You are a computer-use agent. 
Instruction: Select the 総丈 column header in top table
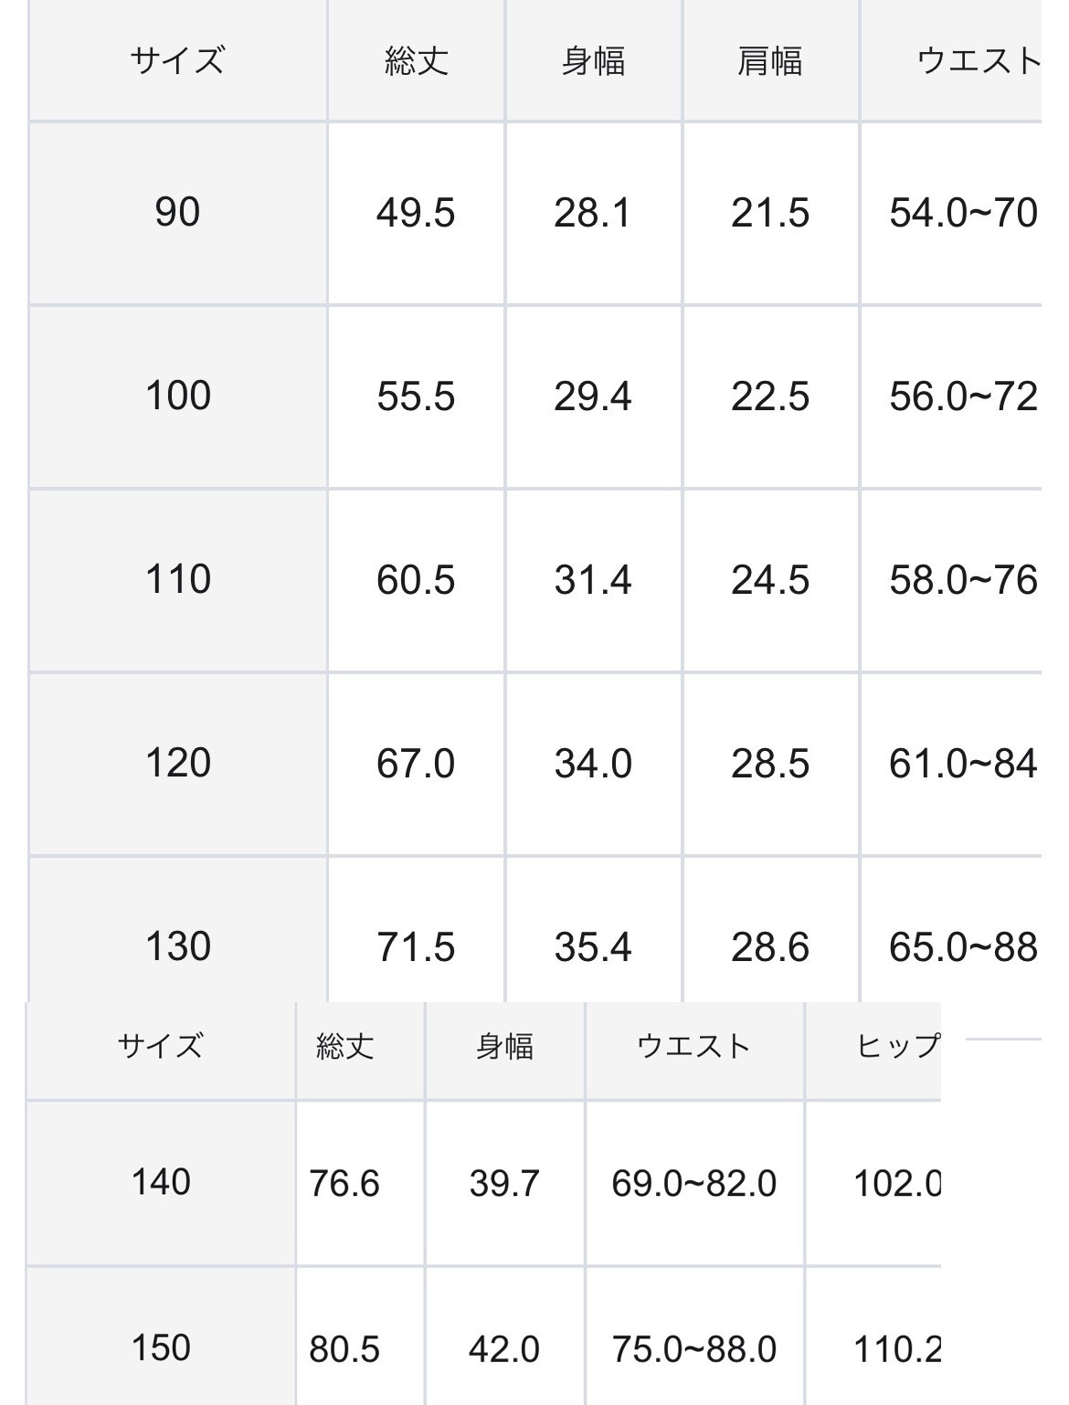point(416,61)
